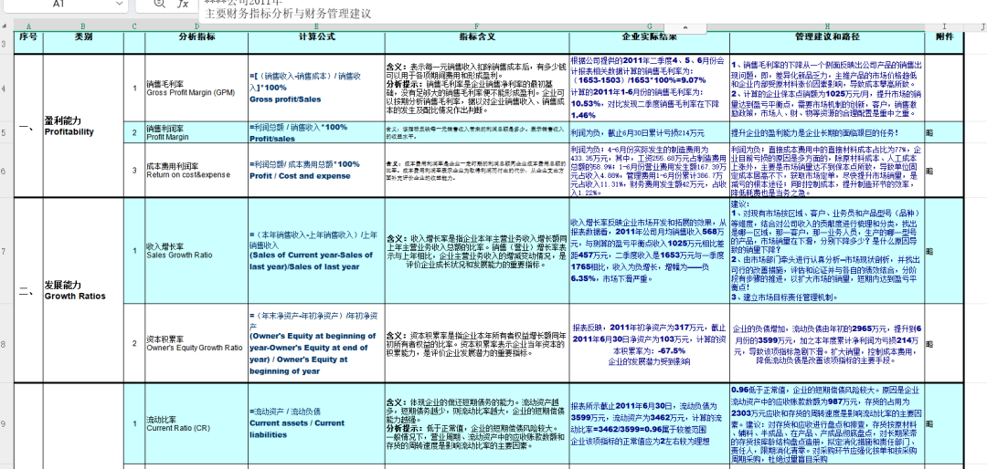Screen dimensions: 987x469
Task: Click the 附件 header cell
Action: 943,43
